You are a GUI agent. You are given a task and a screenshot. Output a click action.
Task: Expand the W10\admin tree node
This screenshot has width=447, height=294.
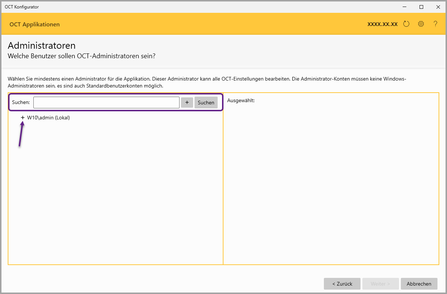pyautogui.click(x=23, y=118)
